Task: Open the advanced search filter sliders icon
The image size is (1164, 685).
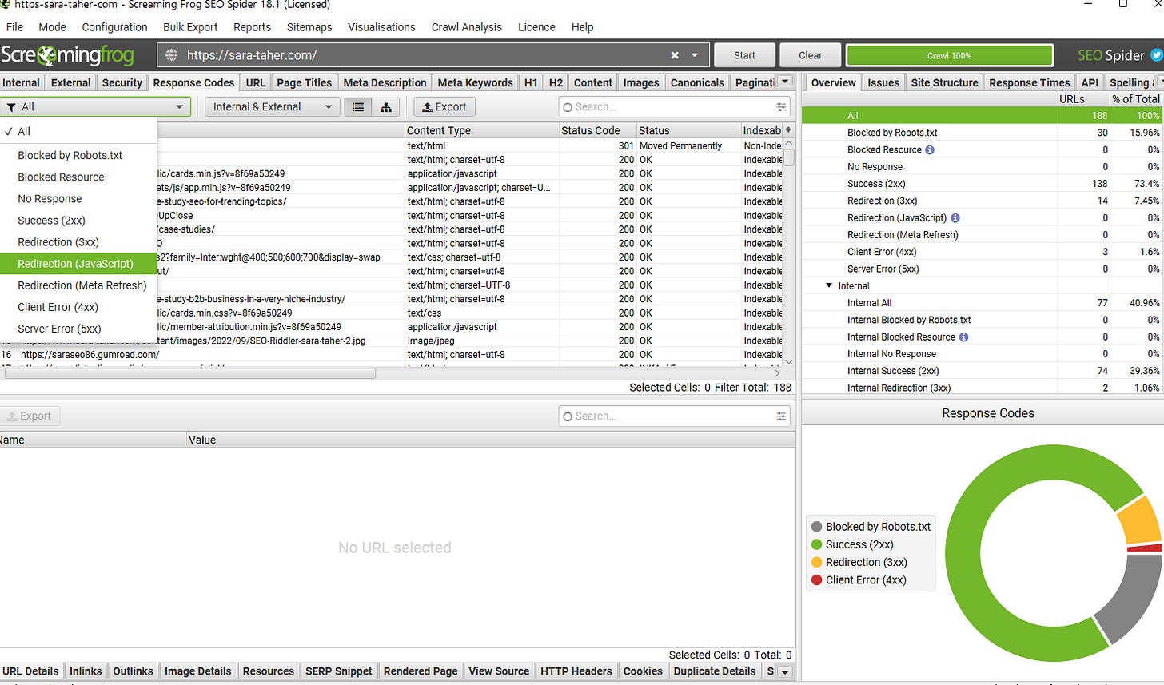Action: click(x=782, y=106)
